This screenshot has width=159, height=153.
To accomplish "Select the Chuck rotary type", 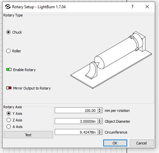I will (x=8, y=32).
